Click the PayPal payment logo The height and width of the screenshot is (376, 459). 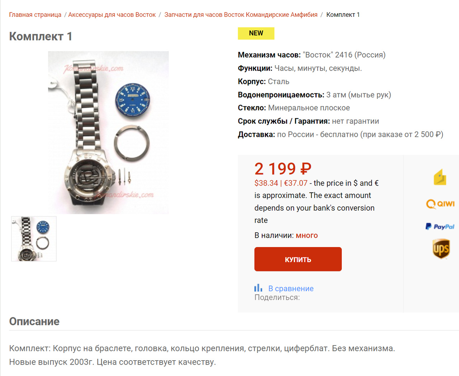click(x=440, y=226)
